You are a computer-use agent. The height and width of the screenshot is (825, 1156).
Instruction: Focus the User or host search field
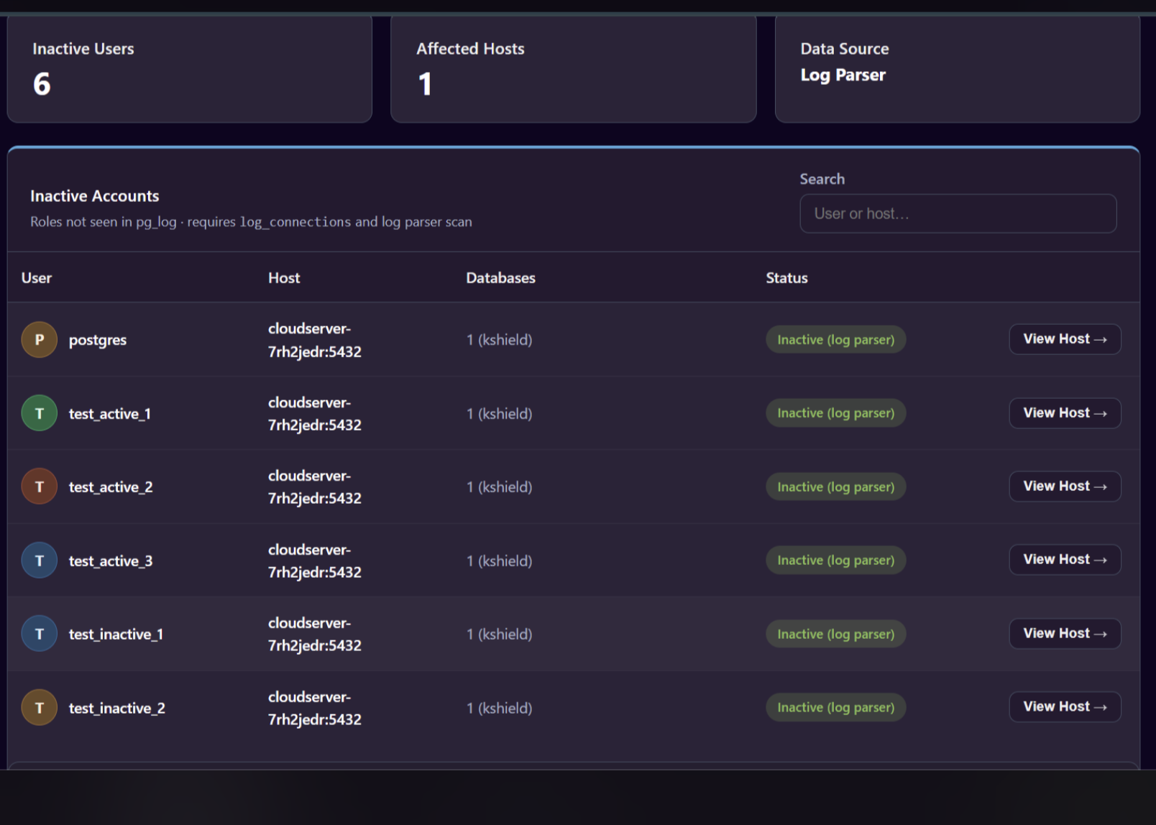pyautogui.click(x=958, y=213)
